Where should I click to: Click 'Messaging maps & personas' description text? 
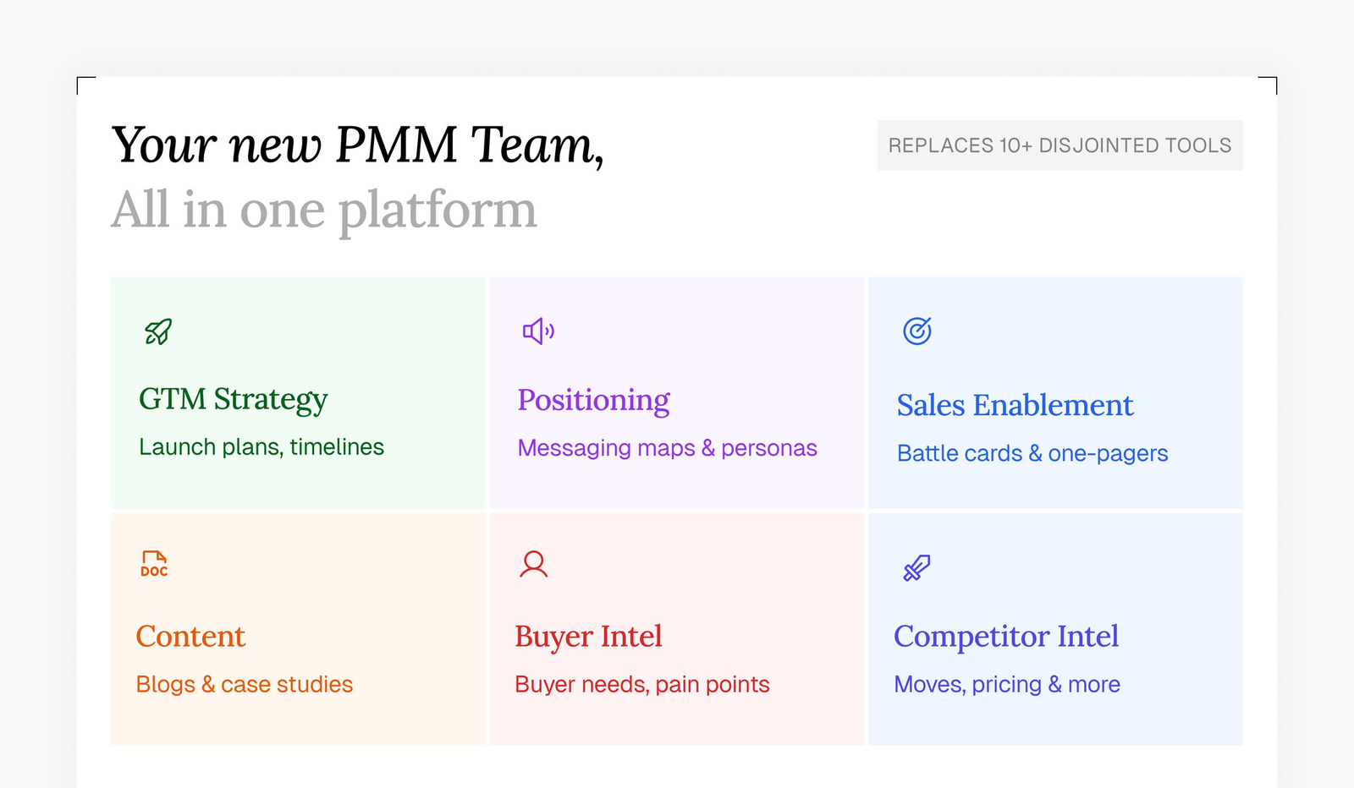[x=668, y=448]
